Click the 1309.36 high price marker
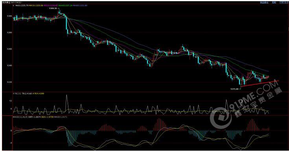Viewport: 289px width, 151px height. (53, 8)
